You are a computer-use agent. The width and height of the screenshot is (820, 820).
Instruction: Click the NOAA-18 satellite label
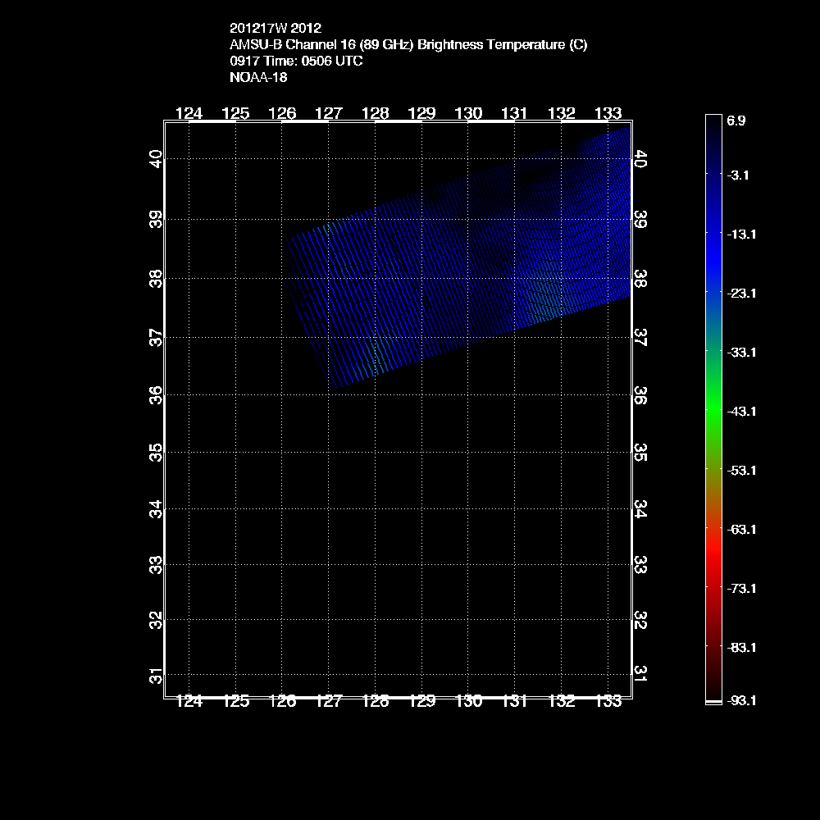click(258, 78)
